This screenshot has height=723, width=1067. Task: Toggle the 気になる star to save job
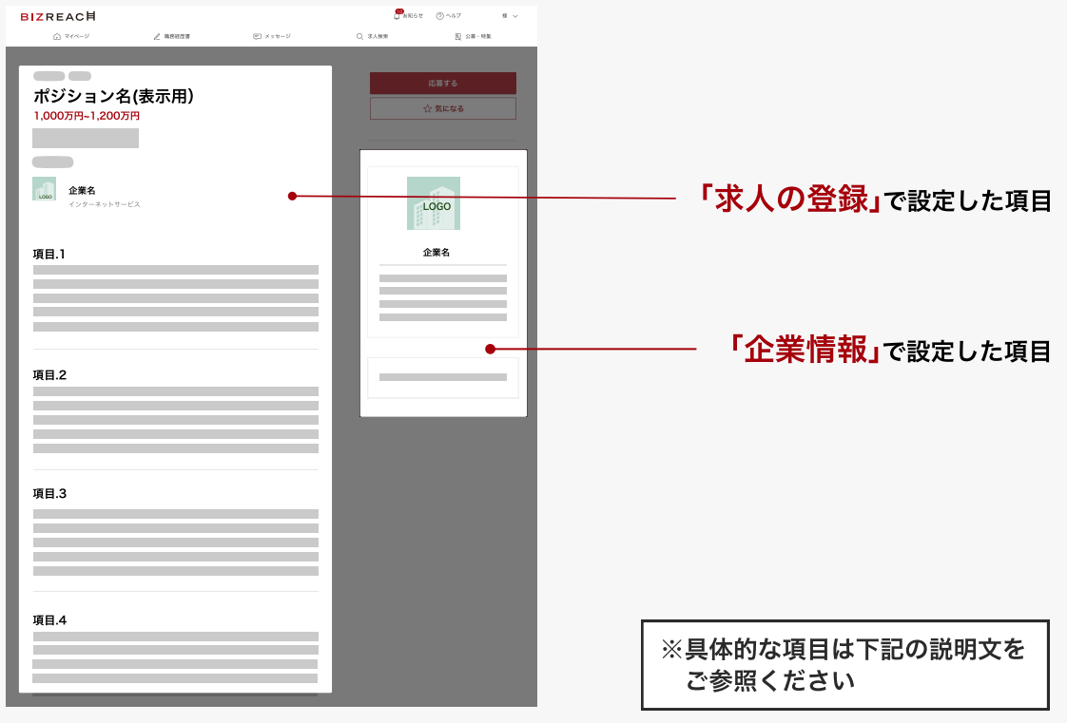[443, 107]
